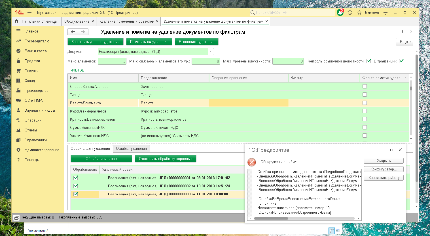
Task: Toggle Контроль ссылочной целостности checkbox
Action: [369, 61]
